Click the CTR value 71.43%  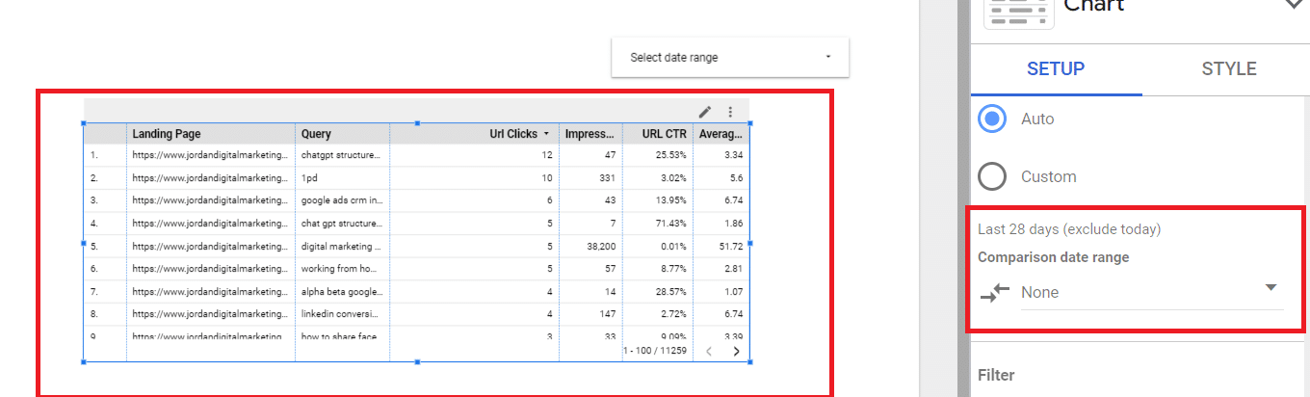[670, 224]
